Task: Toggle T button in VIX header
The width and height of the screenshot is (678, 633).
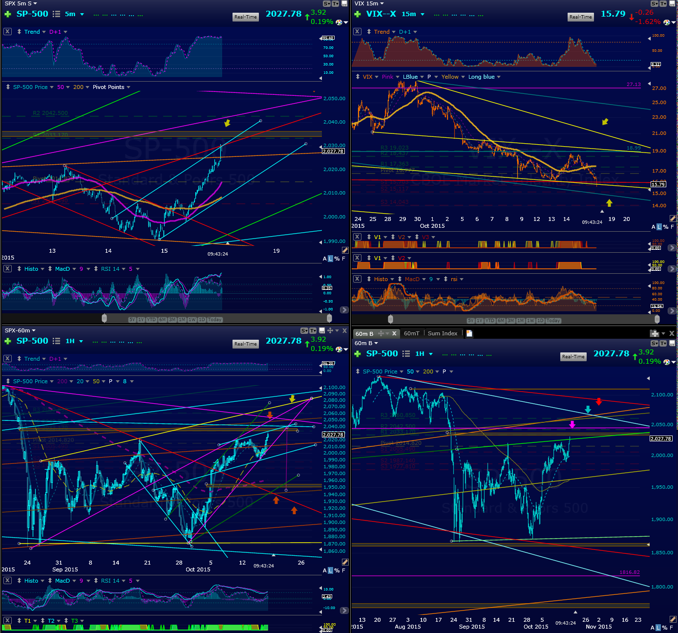Action: click(x=663, y=3)
